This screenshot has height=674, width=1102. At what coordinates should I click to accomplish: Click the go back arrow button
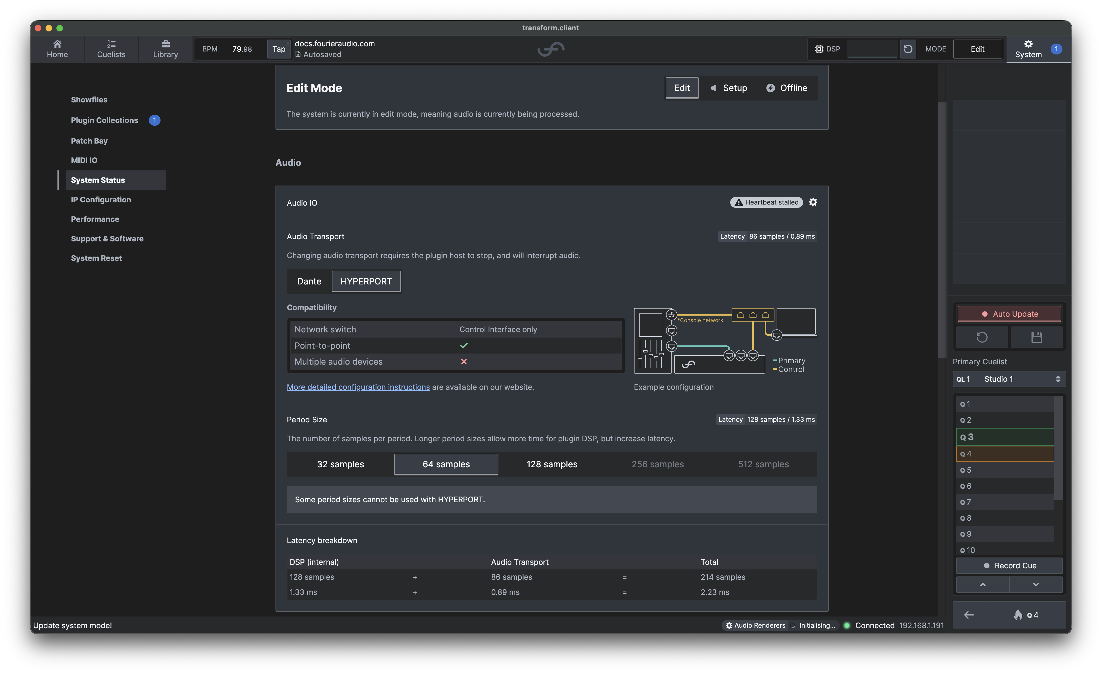(969, 615)
